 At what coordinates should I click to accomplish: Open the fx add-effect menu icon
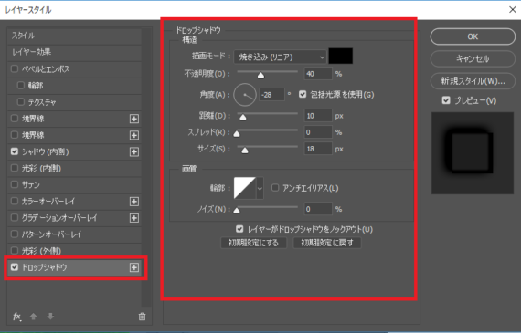pyautogui.click(x=17, y=317)
